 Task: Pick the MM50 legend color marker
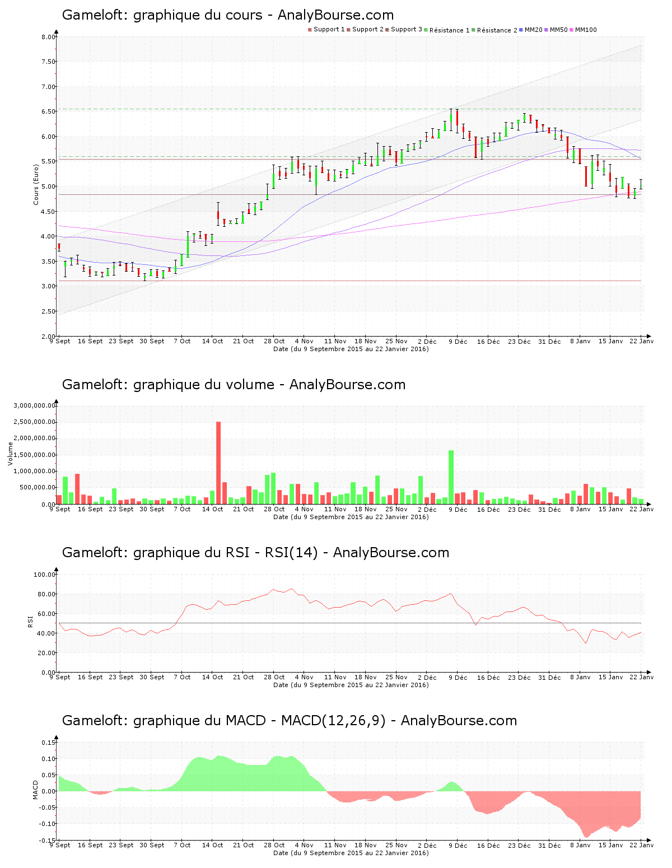pyautogui.click(x=547, y=30)
